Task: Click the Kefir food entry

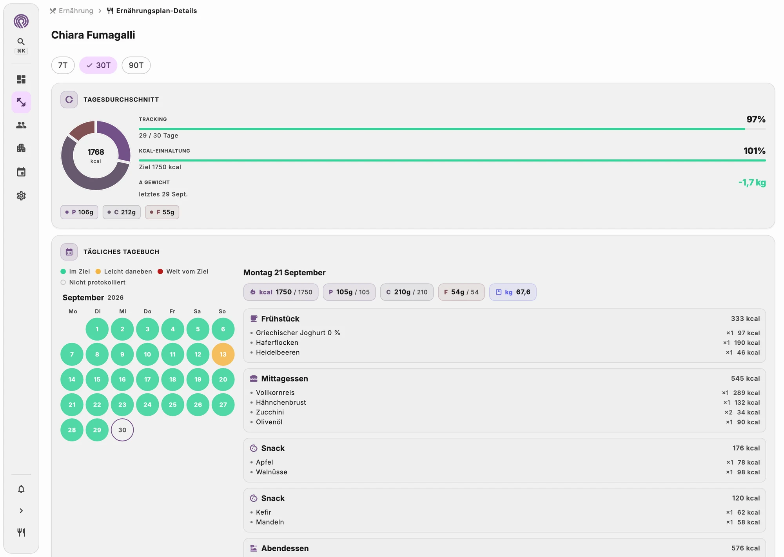Action: point(505,512)
